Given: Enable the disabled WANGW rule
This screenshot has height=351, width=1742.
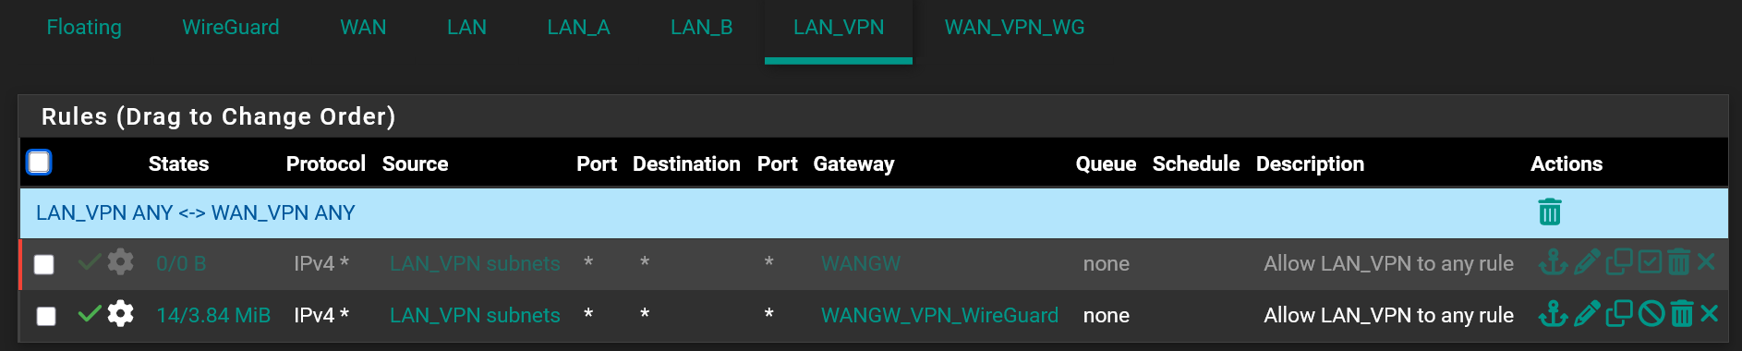Looking at the screenshot, I should [x=1650, y=262].
